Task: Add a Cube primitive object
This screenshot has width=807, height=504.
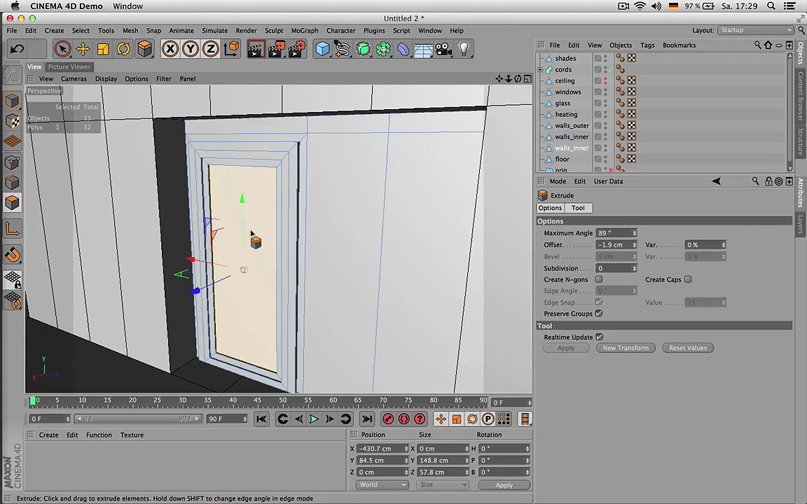Action: pyautogui.click(x=322, y=49)
